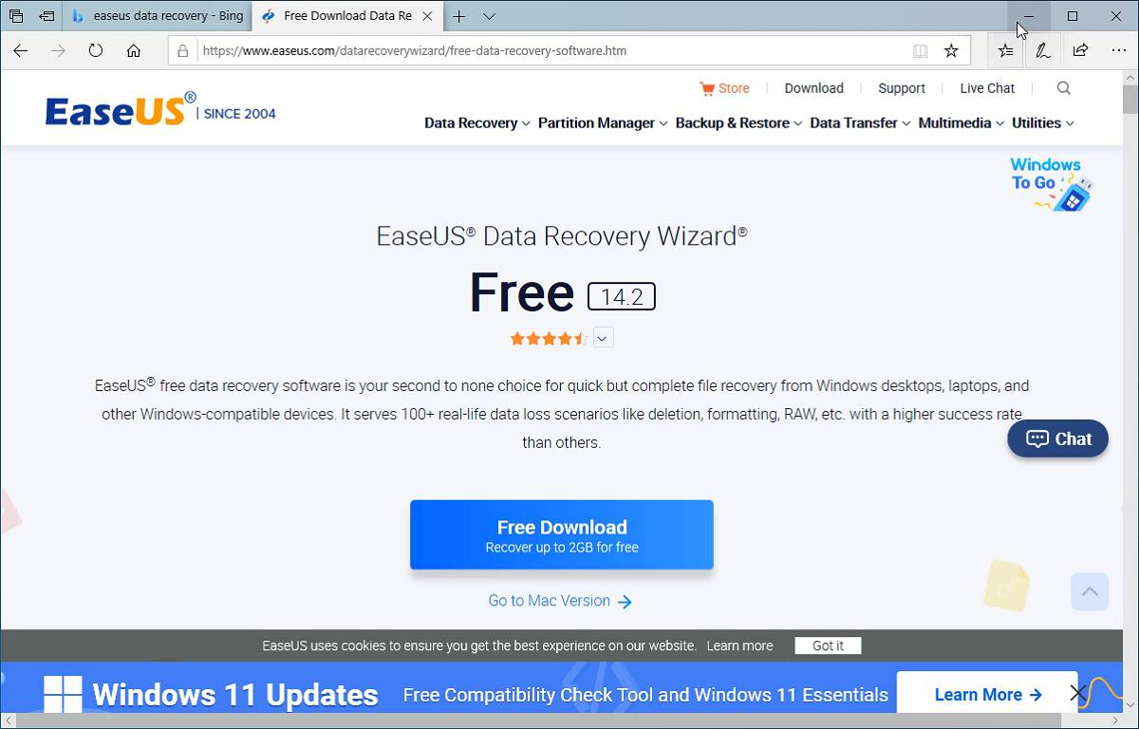Screen dimensions: 1139x729
Task: View site security via lock icon
Action: click(x=183, y=50)
